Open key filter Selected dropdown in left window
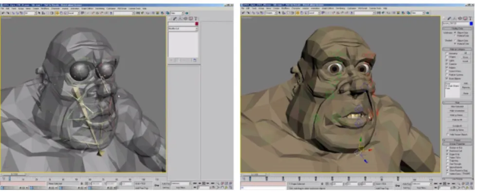478x192 pixels. point(181,183)
